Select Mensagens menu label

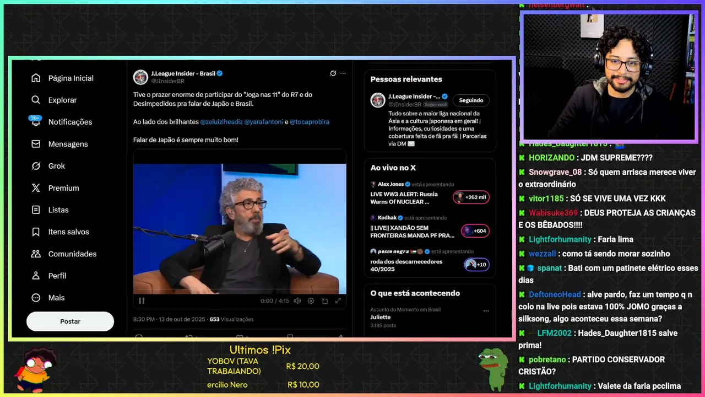(68, 144)
